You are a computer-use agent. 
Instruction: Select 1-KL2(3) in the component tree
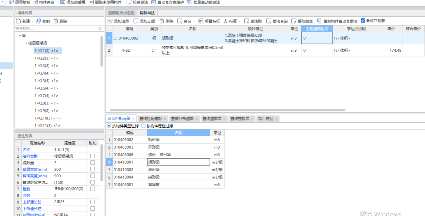46,58
